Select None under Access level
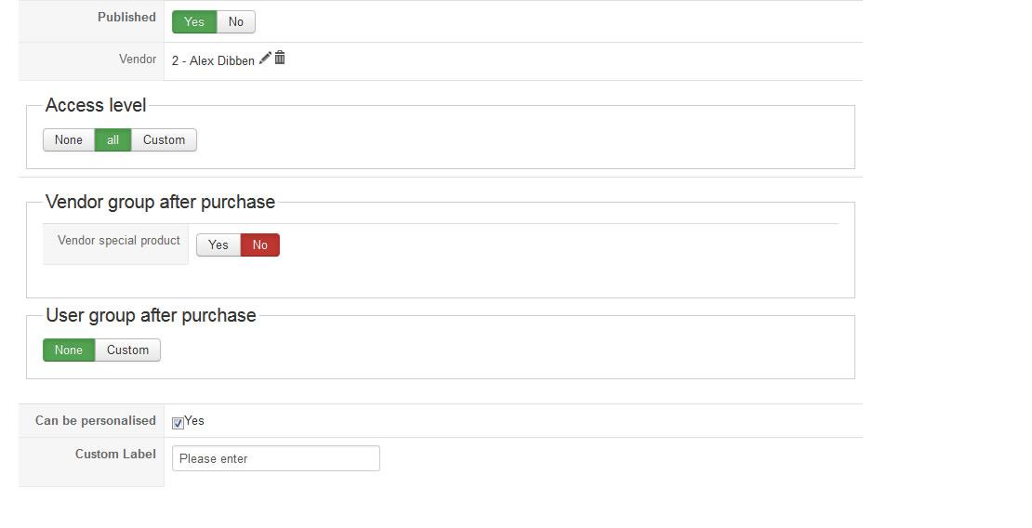This screenshot has width=1032, height=528. 69,139
